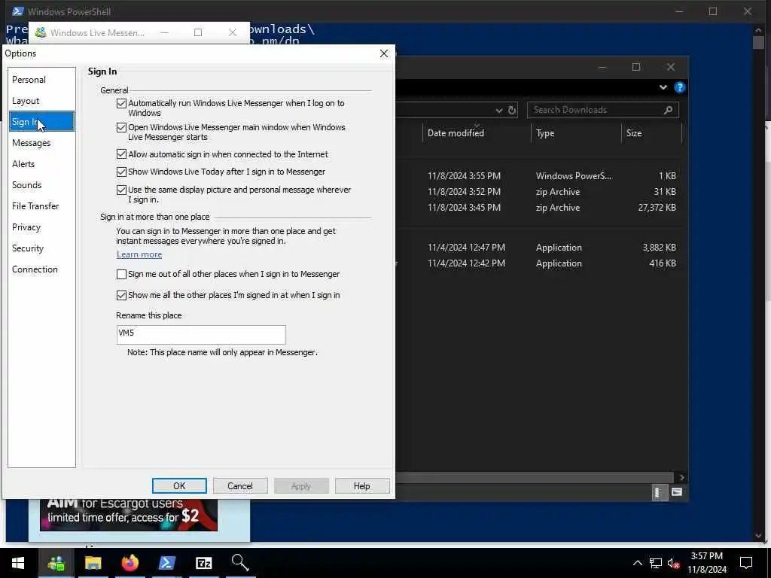
Task: Launch Firefox from the taskbar
Action: coord(130,563)
